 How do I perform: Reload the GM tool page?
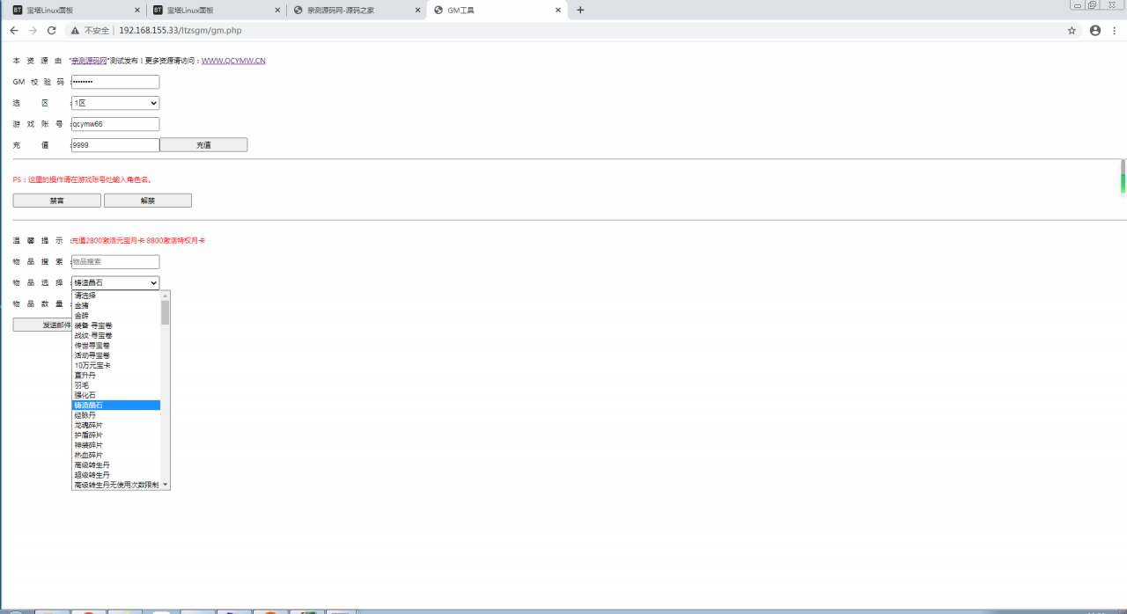click(52, 30)
